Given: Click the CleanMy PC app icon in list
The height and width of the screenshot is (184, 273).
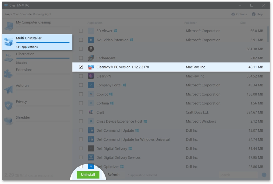Looking at the screenshot, I should pyautogui.click(x=91, y=67).
